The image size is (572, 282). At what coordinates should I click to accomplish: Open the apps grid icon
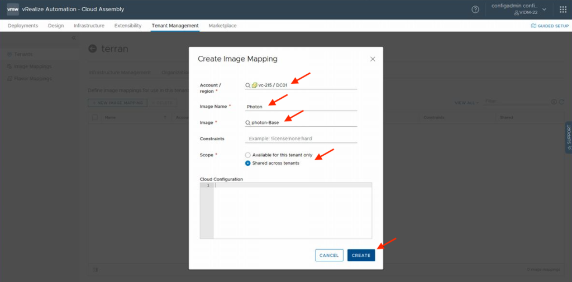tap(563, 9)
